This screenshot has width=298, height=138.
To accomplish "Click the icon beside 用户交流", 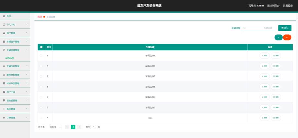I will pyautogui.click(x=4, y=92).
